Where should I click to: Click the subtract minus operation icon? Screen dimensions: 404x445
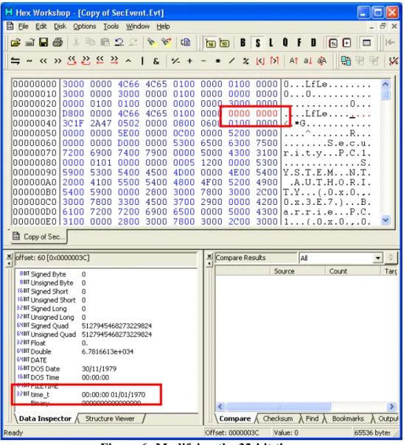[x=203, y=60]
